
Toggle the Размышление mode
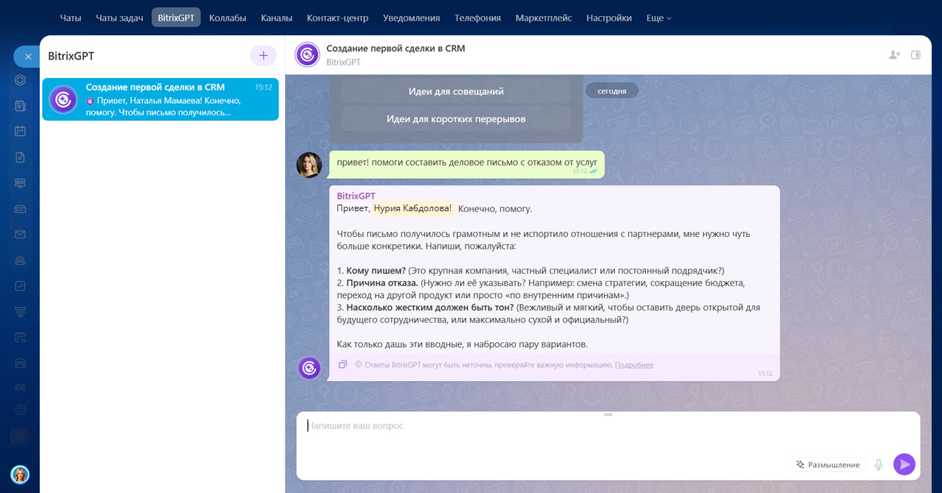pos(829,464)
